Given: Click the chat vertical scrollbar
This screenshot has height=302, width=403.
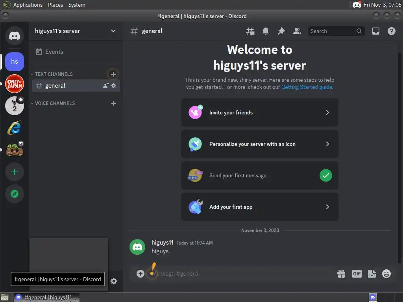Looking at the screenshot, I should click(x=399, y=158).
